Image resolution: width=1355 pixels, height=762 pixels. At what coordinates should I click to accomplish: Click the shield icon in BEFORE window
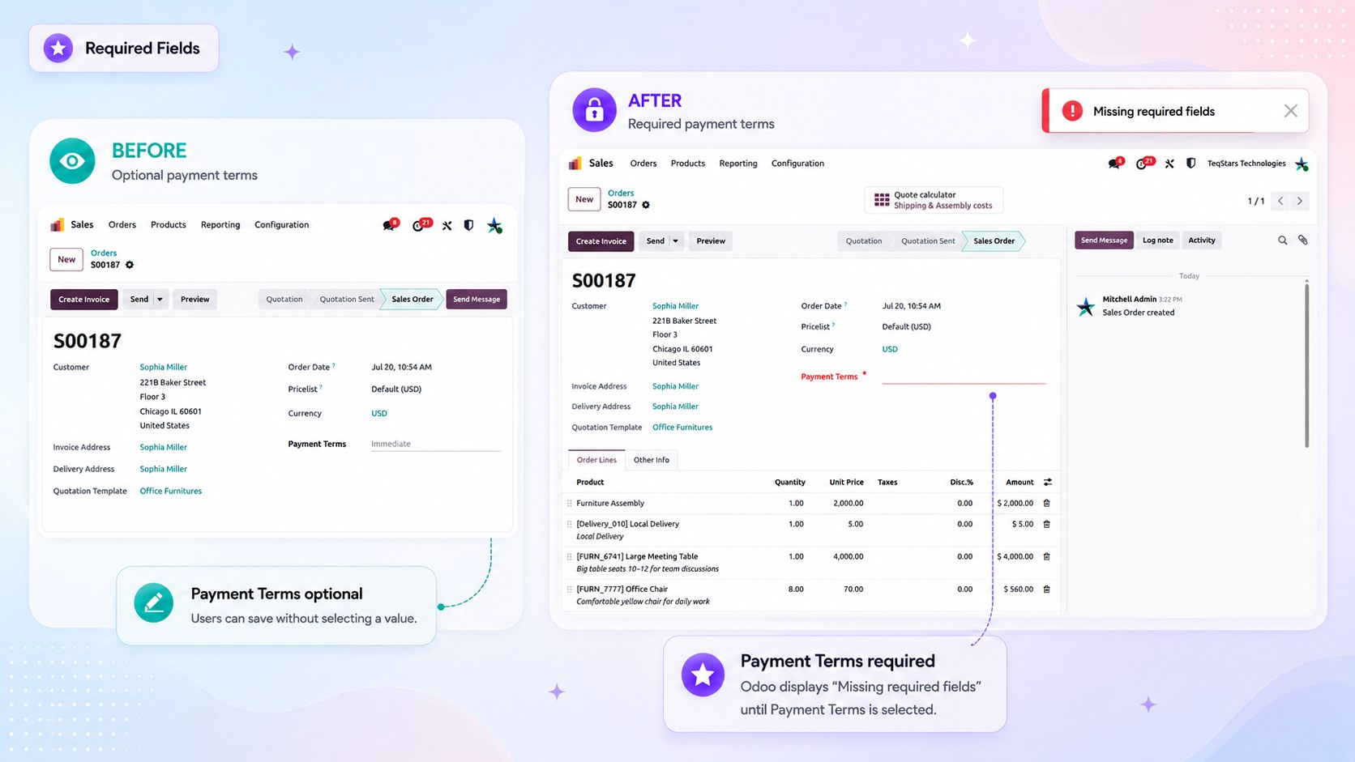point(468,225)
